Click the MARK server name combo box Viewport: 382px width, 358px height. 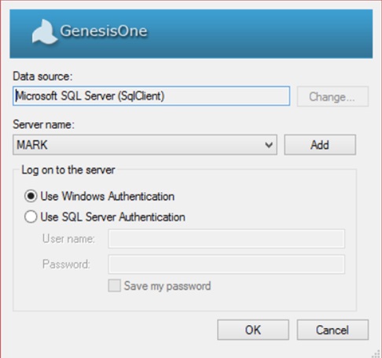pyautogui.click(x=145, y=145)
